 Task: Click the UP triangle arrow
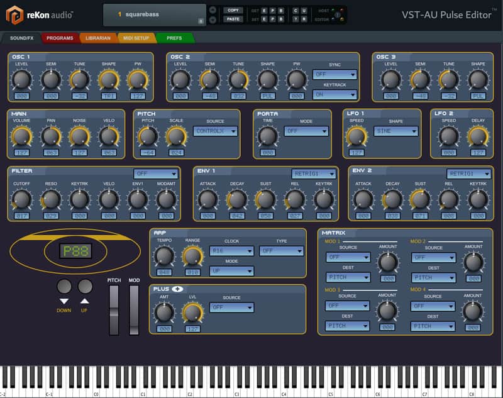point(84,301)
